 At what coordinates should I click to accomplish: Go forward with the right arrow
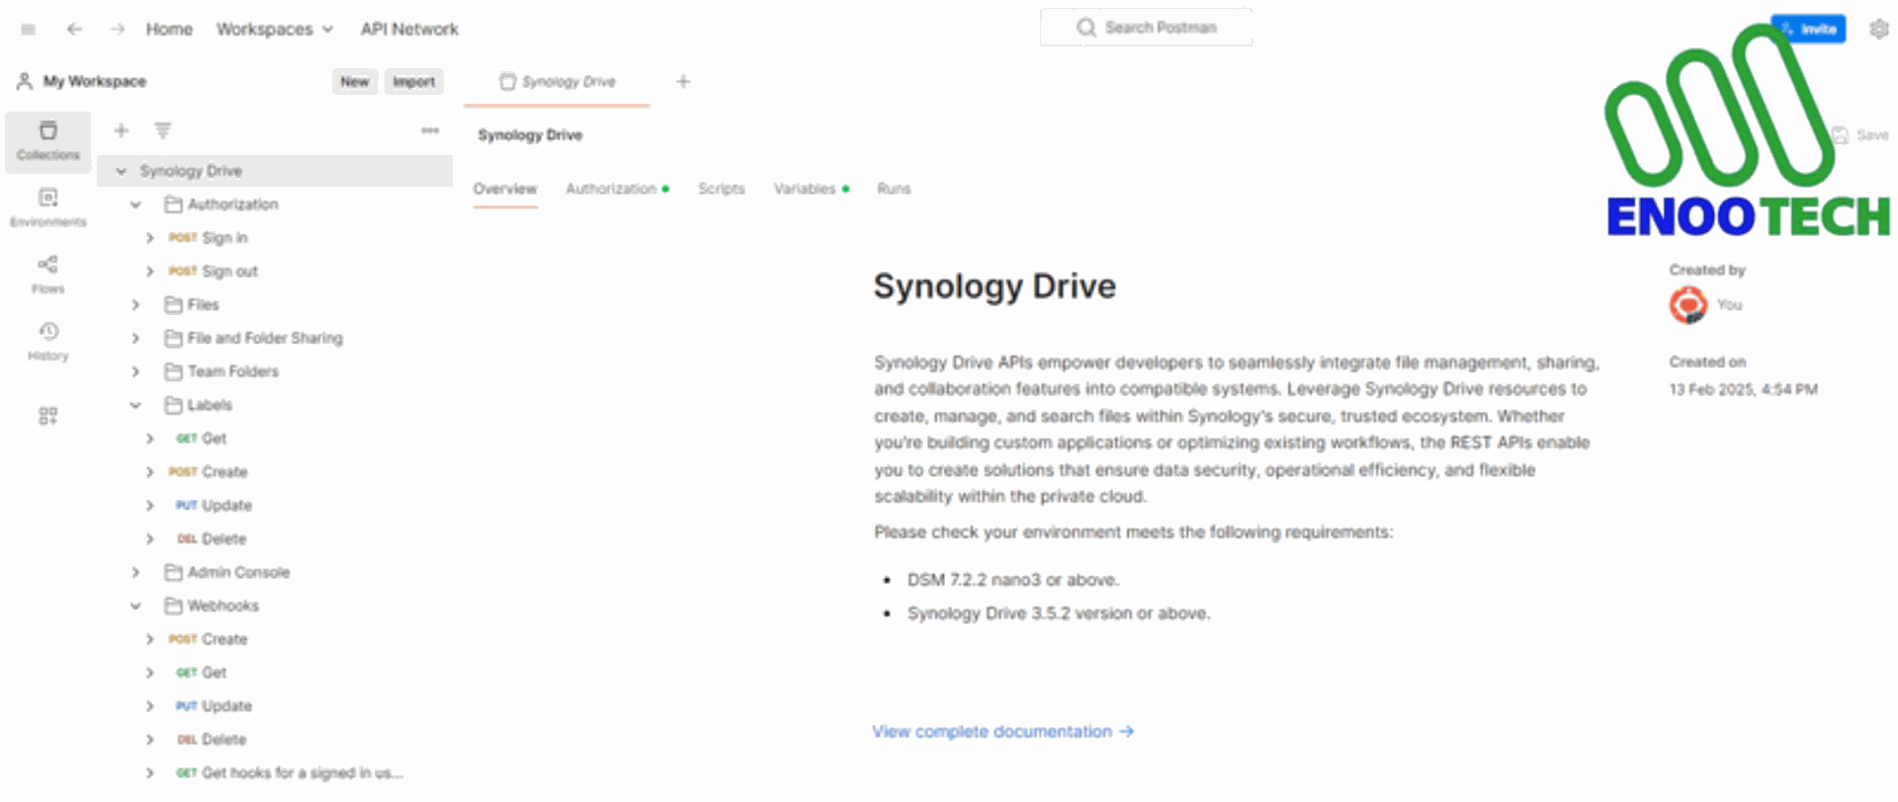coord(118,30)
